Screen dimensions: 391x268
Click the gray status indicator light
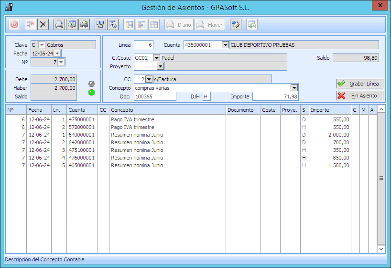[92, 84]
